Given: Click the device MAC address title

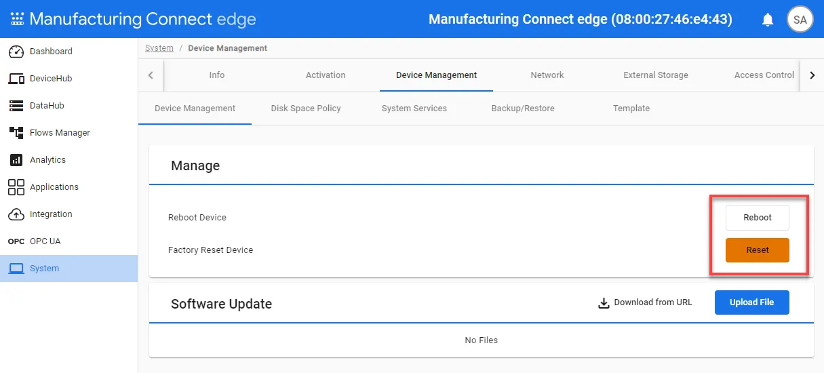Looking at the screenshot, I should pos(581,20).
